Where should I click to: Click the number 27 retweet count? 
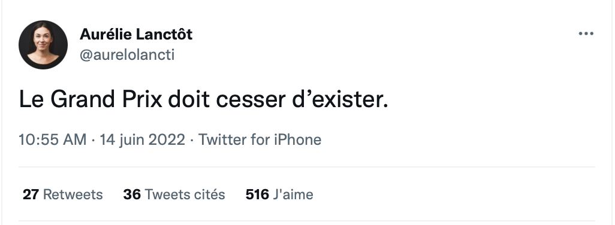[31, 194]
